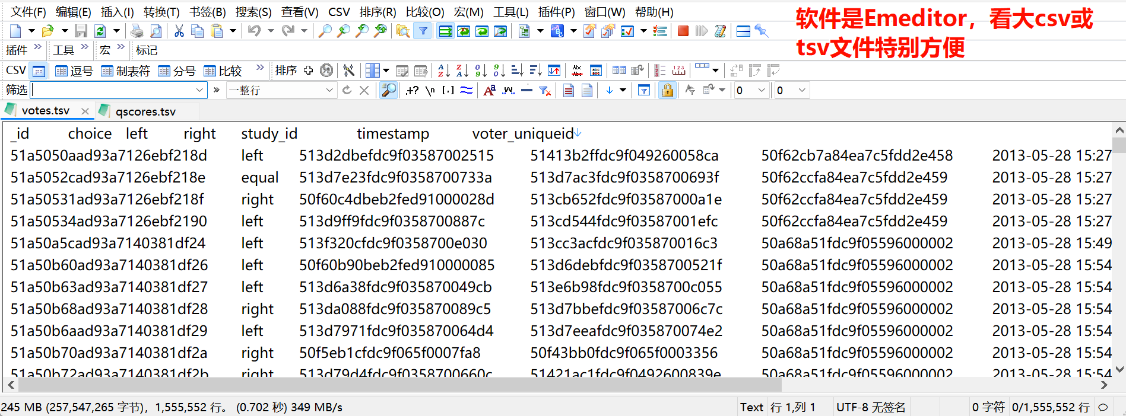Toggle the Match Case filter option
Screen dimensions: 1126x416
[489, 91]
